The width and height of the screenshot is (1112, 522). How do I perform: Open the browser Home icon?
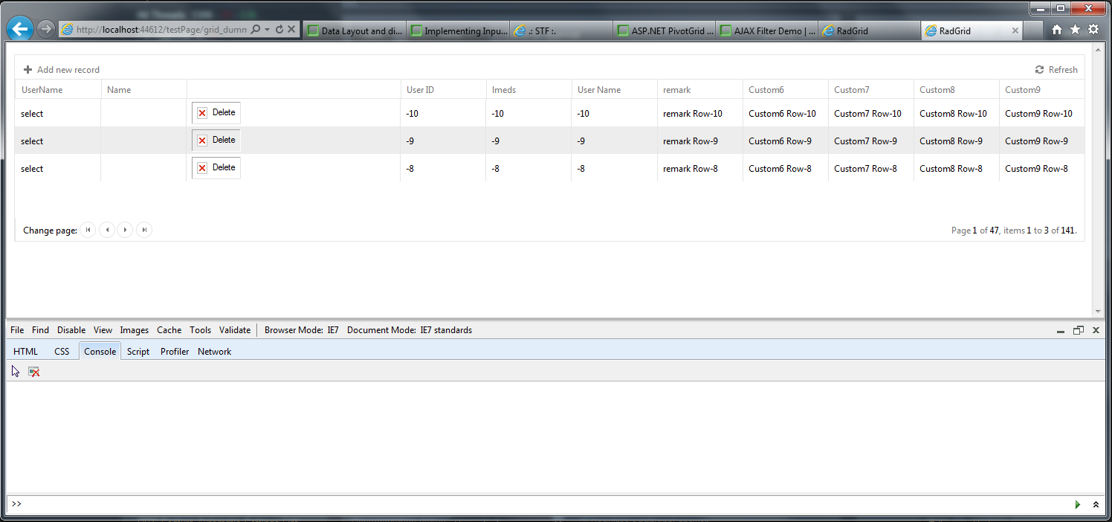(1057, 30)
